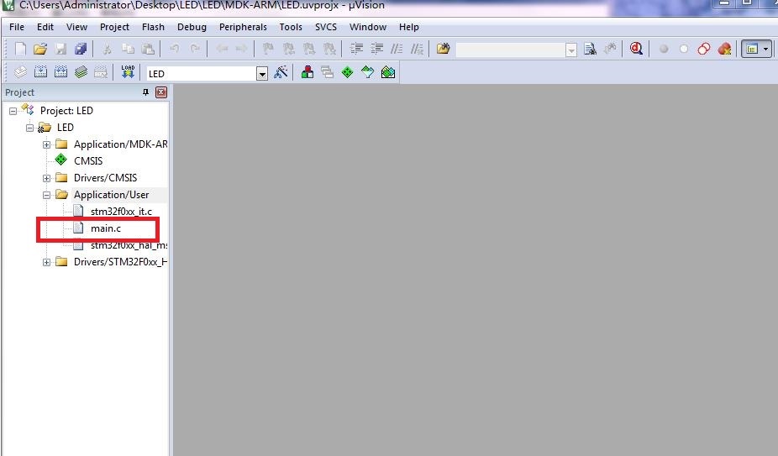Open the View menu

click(76, 27)
